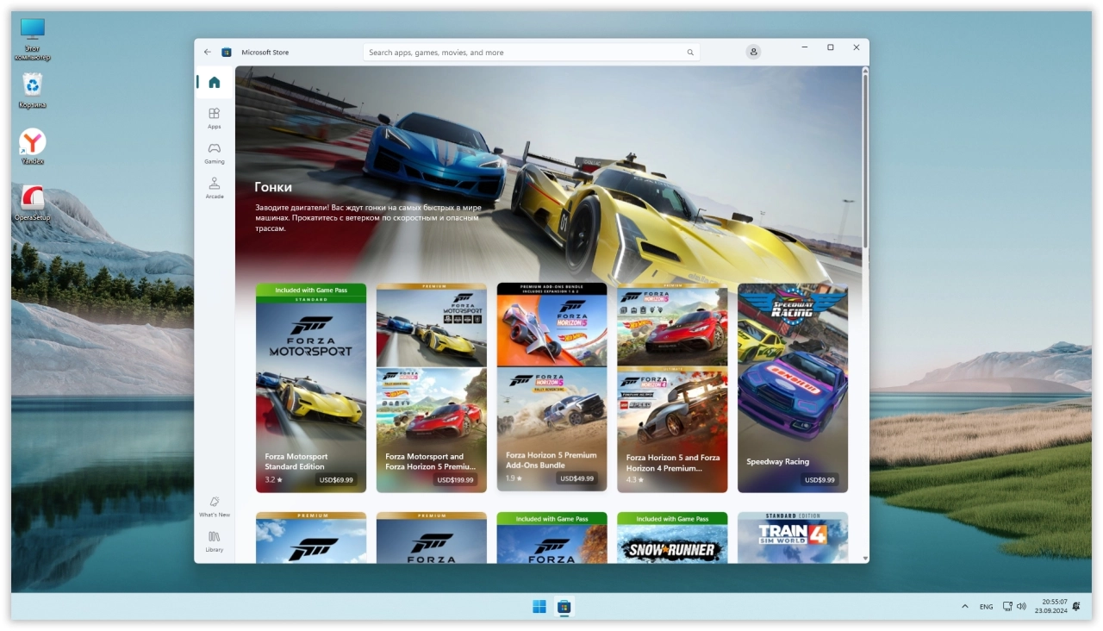Open the Library in sidebar

point(215,541)
